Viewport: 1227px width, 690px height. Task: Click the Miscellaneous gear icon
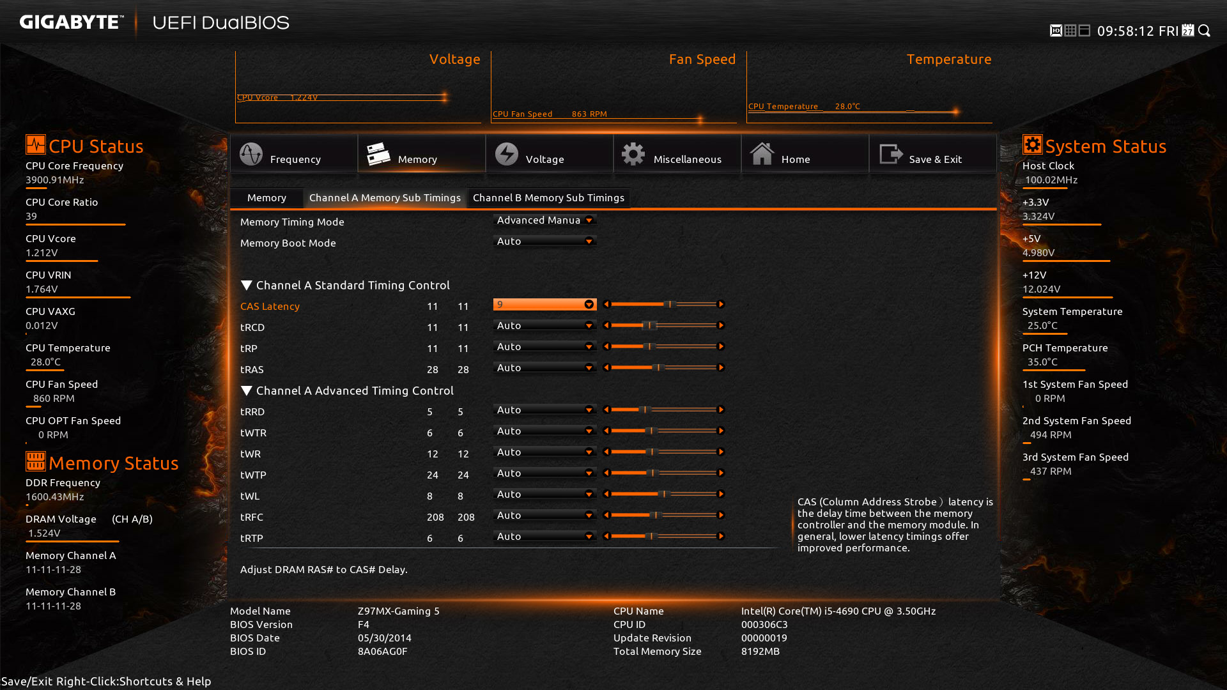pyautogui.click(x=633, y=154)
